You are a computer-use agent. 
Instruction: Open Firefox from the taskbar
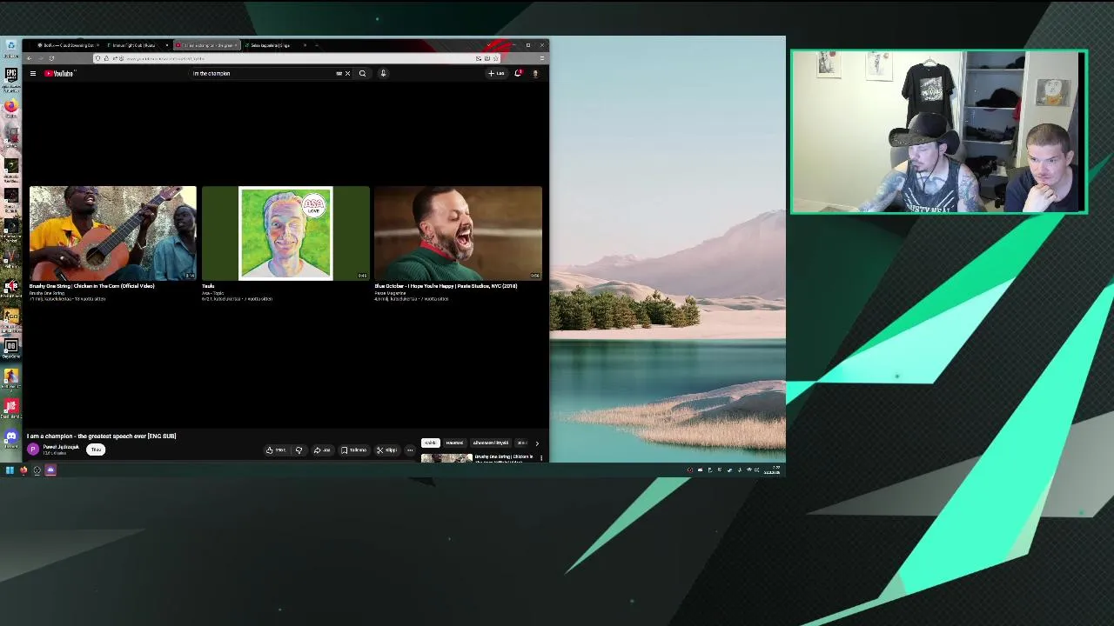point(23,470)
